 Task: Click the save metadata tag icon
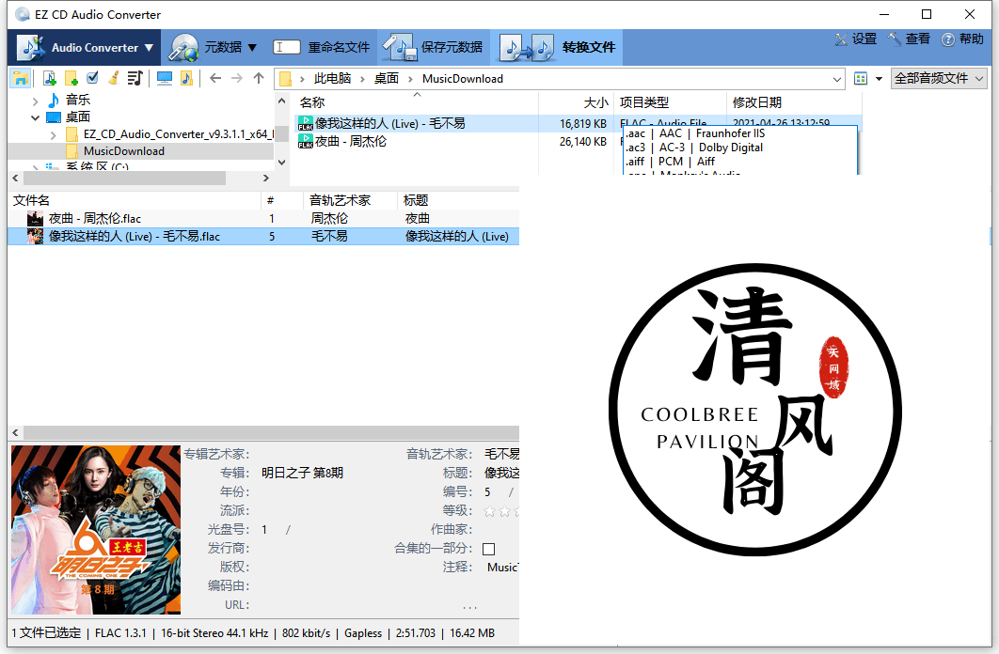(400, 47)
